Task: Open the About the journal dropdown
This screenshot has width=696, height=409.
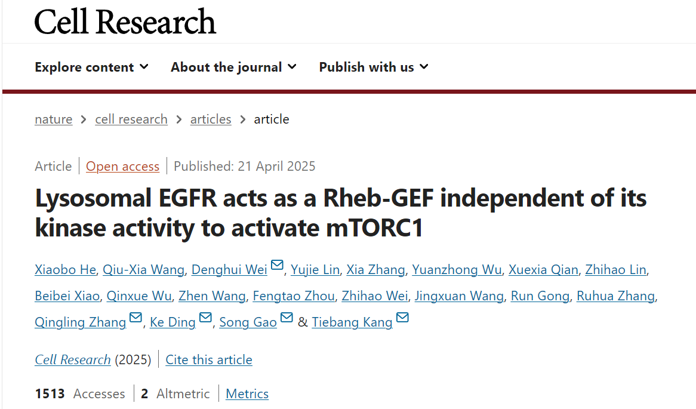Action: point(233,67)
